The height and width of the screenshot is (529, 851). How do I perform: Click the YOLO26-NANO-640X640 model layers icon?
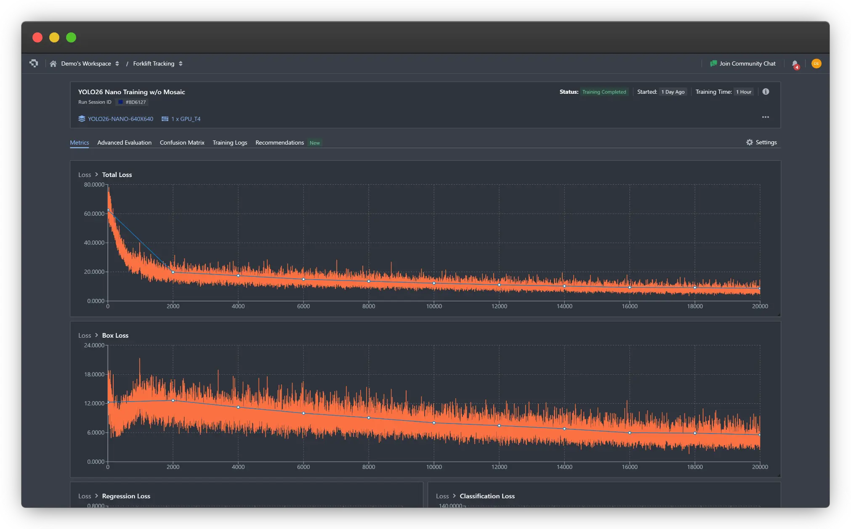click(x=82, y=119)
